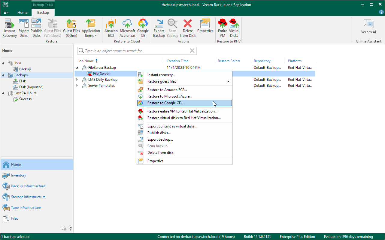Select the LMS Daily Backup job
Image resolution: width=385 pixels, height=240 pixels.
tap(103, 80)
